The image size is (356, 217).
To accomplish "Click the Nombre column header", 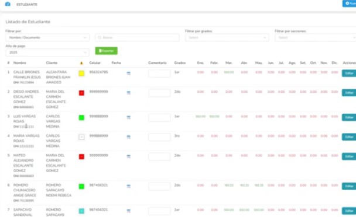I will pyautogui.click(x=19, y=63).
